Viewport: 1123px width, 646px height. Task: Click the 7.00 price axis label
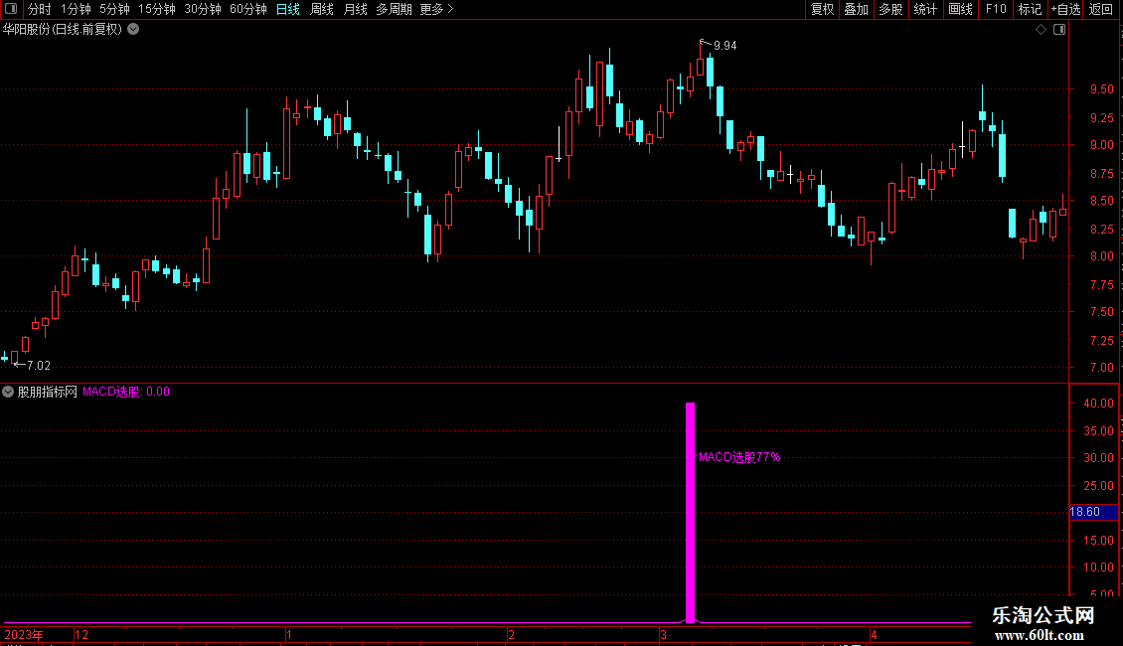coord(1101,368)
